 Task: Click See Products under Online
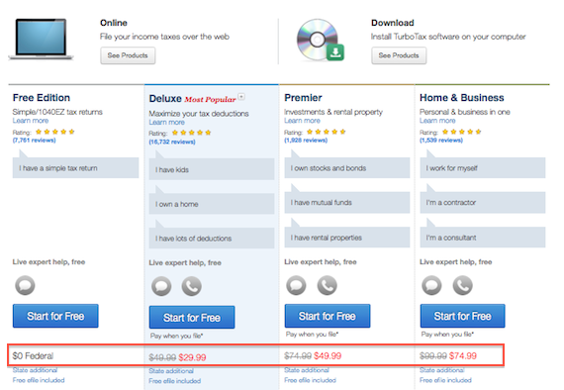[x=128, y=55]
